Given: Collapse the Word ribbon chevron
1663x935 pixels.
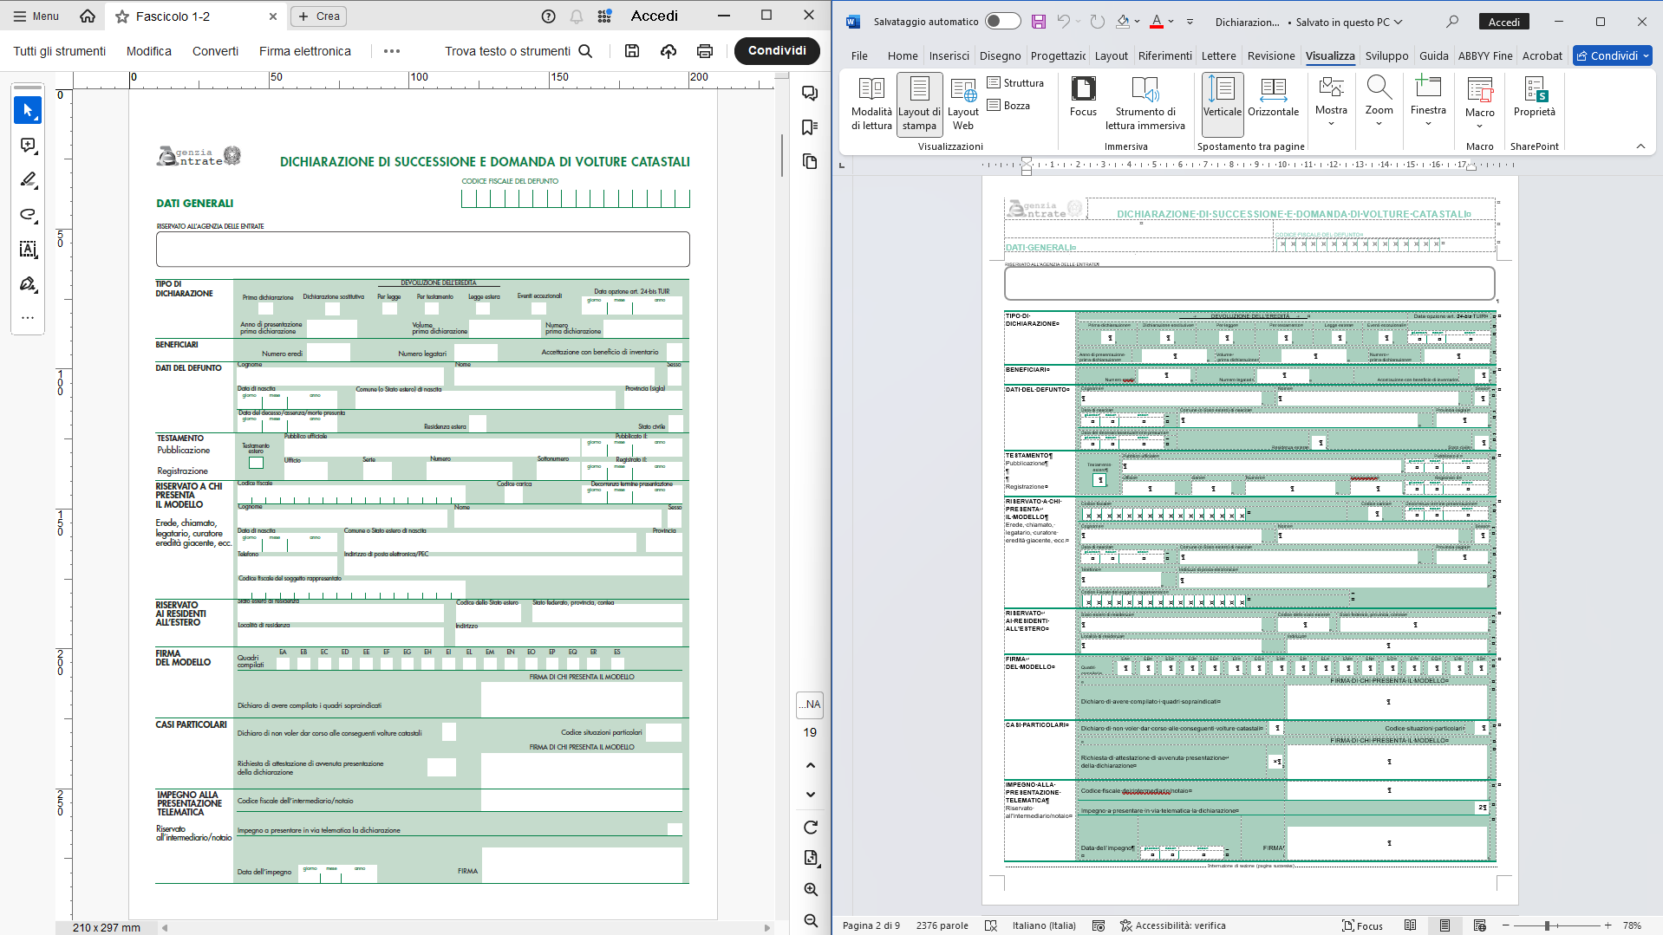Looking at the screenshot, I should (x=1640, y=146).
